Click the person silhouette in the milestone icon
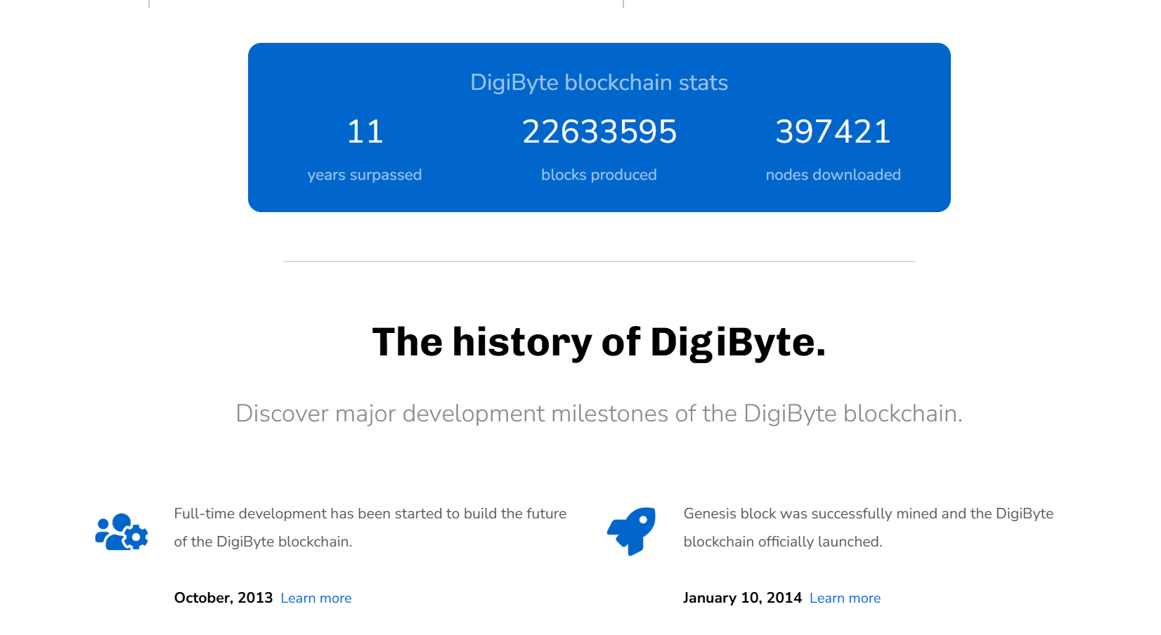This screenshot has width=1161, height=635. 104,523
